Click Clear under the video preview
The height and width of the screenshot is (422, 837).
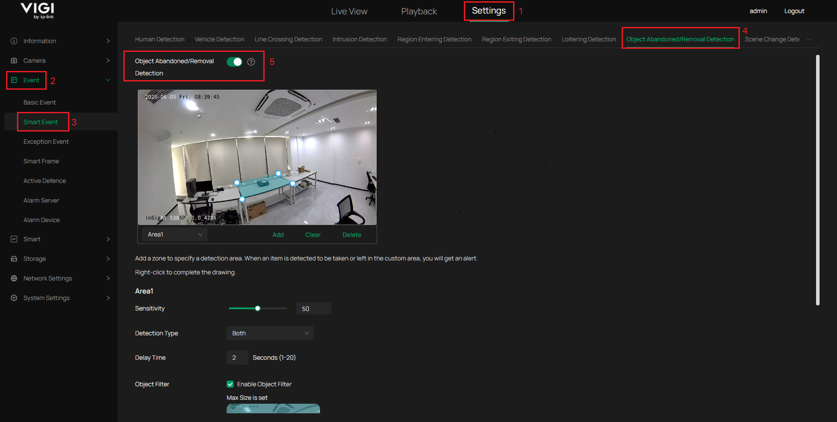tap(313, 235)
